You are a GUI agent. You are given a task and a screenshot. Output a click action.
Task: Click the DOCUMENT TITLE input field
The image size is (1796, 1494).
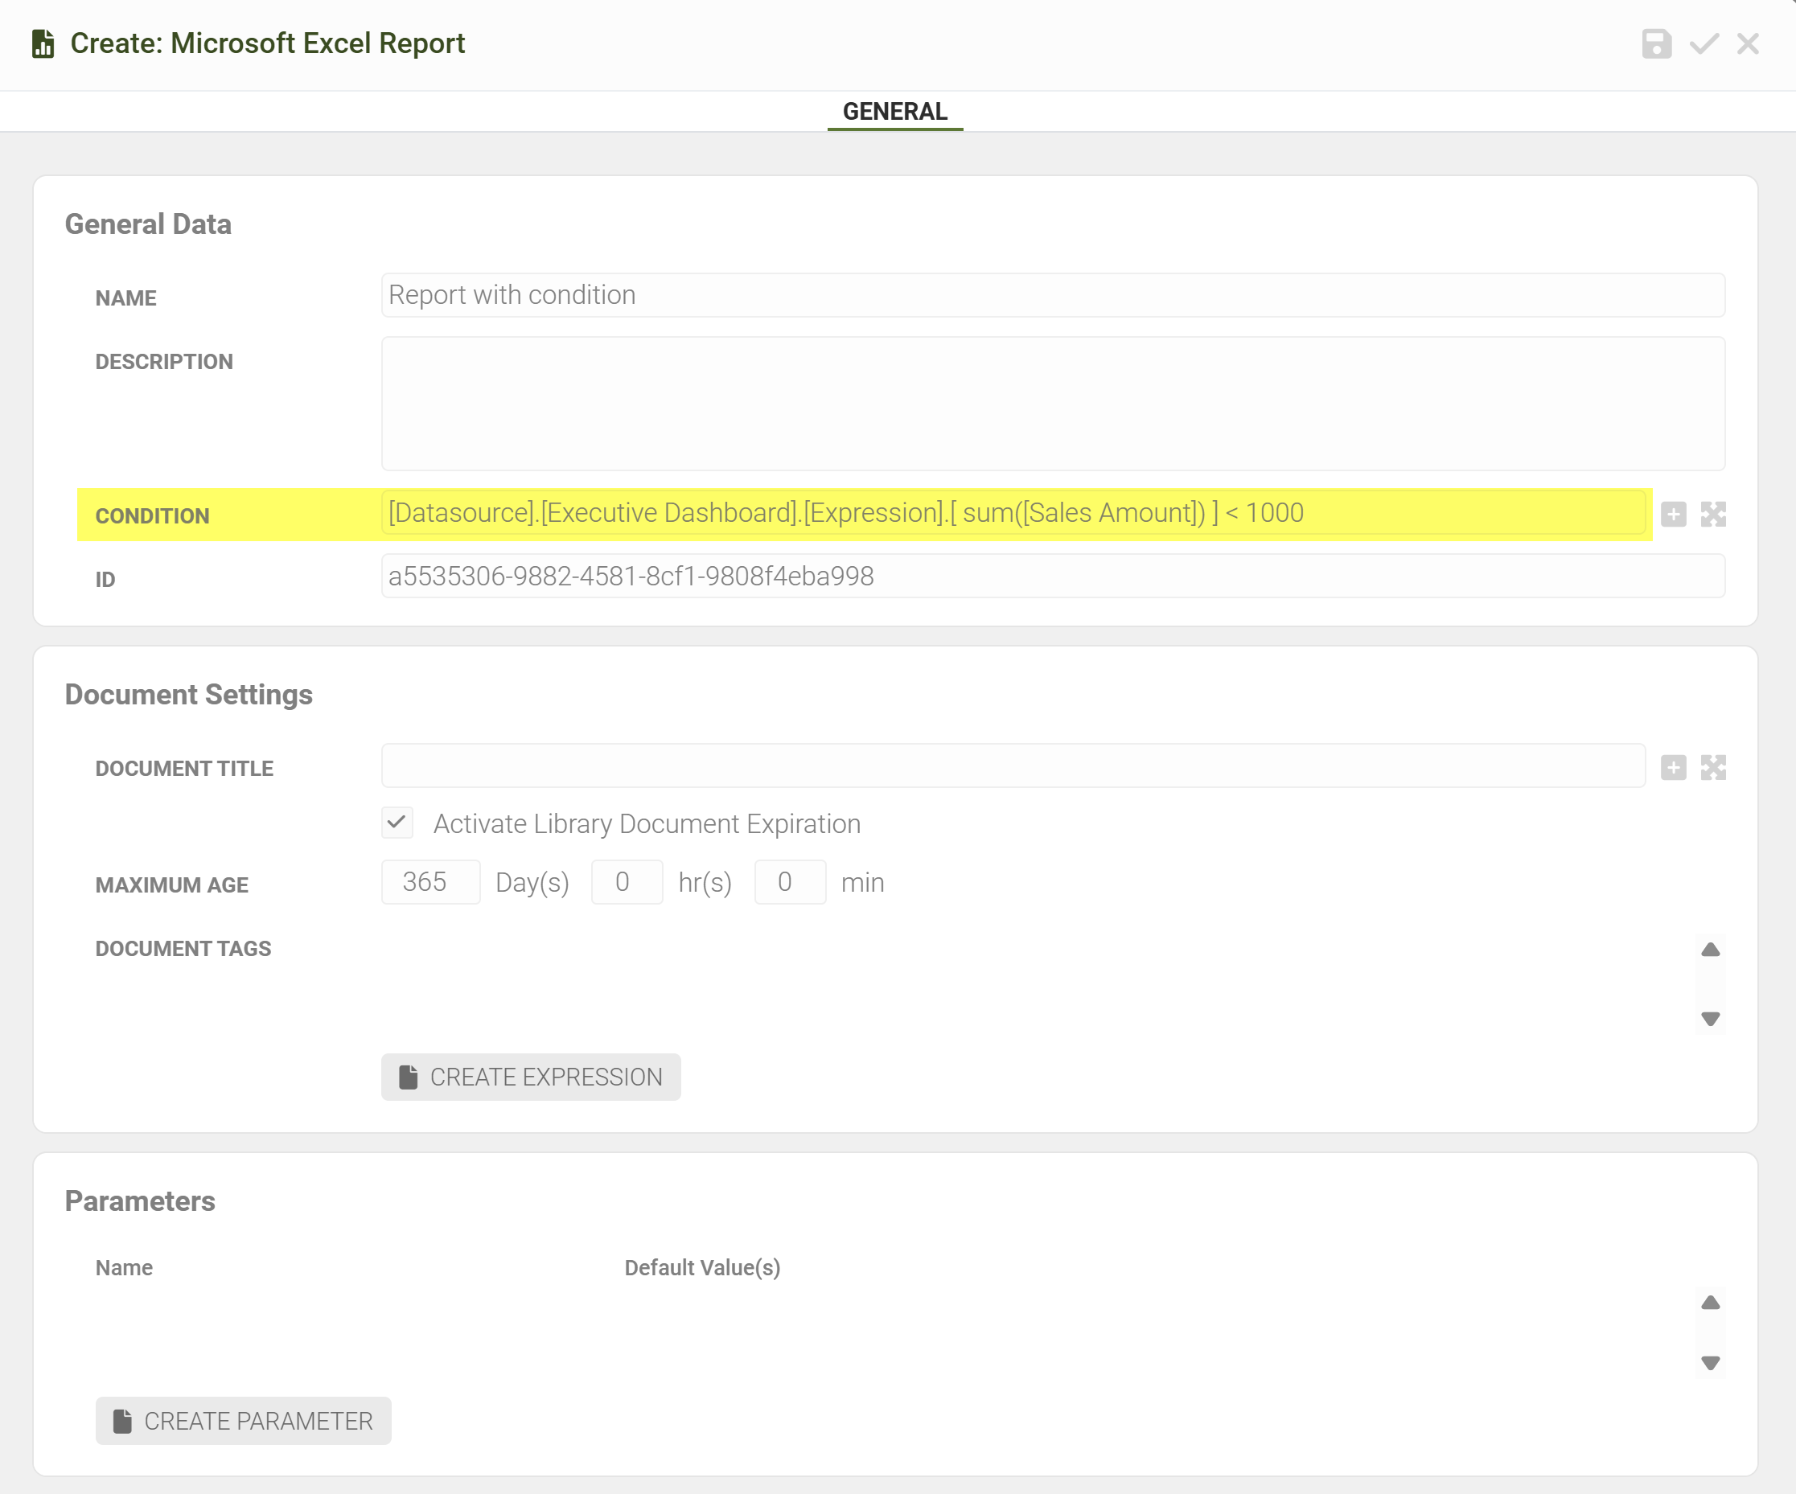[x=1013, y=766]
